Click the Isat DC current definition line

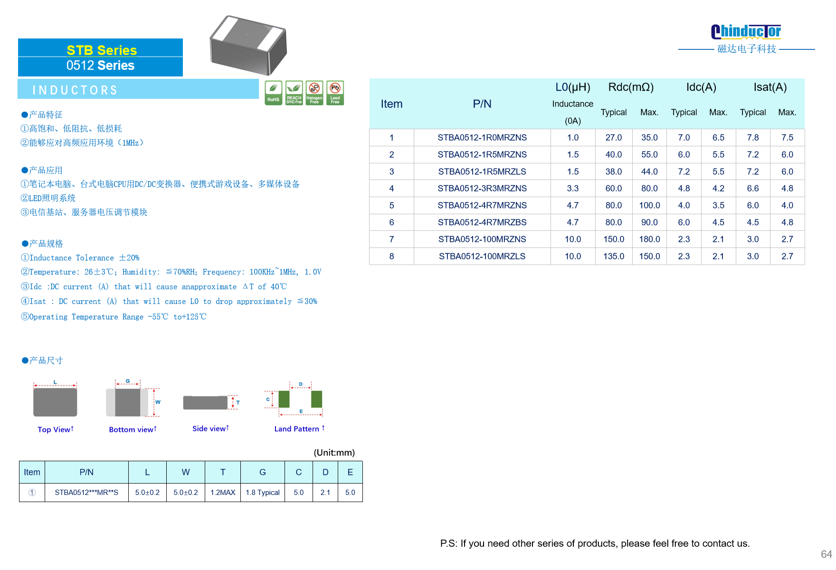(169, 302)
